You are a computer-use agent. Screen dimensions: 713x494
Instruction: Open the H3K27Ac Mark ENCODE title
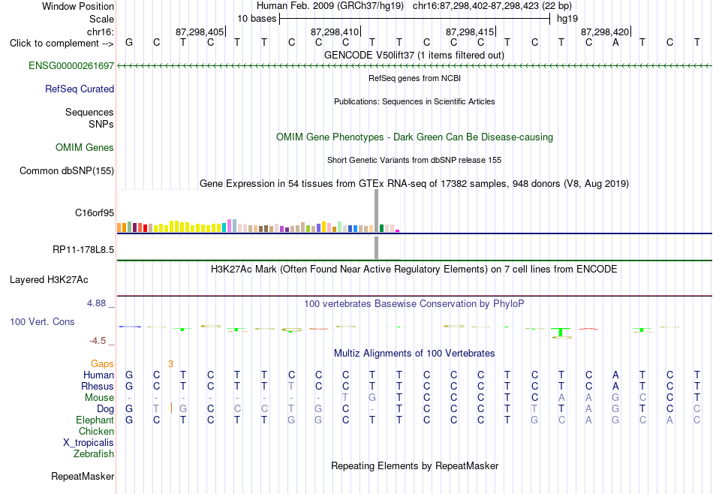pyautogui.click(x=414, y=270)
